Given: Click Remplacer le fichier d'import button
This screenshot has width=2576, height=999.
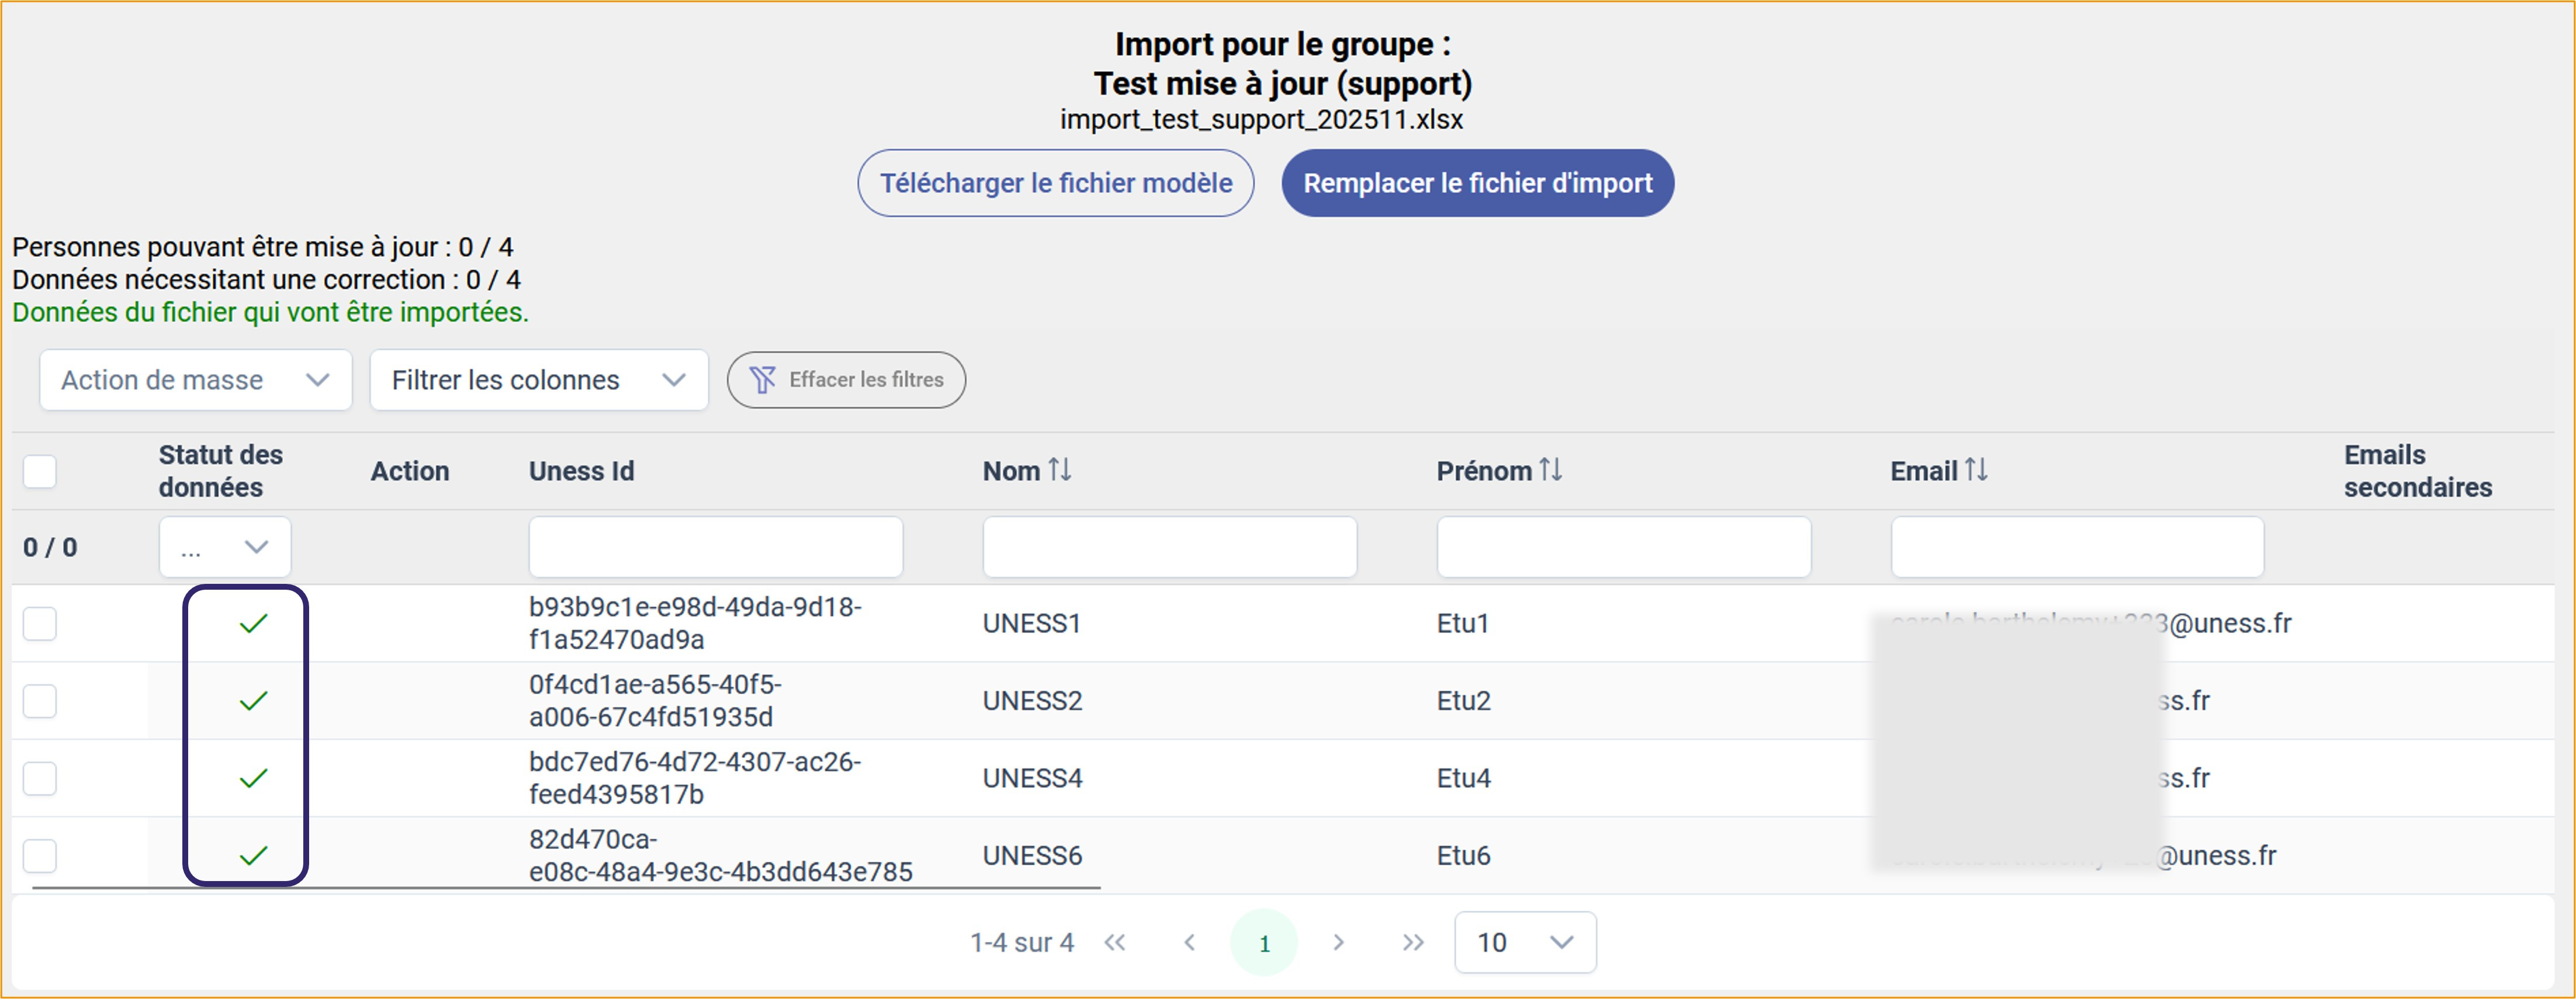Looking at the screenshot, I should point(1477,183).
